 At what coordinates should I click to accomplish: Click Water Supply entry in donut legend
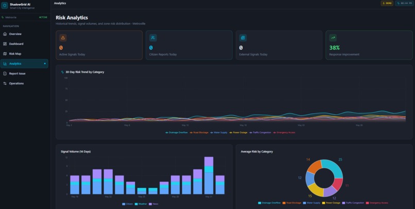pos(312,203)
